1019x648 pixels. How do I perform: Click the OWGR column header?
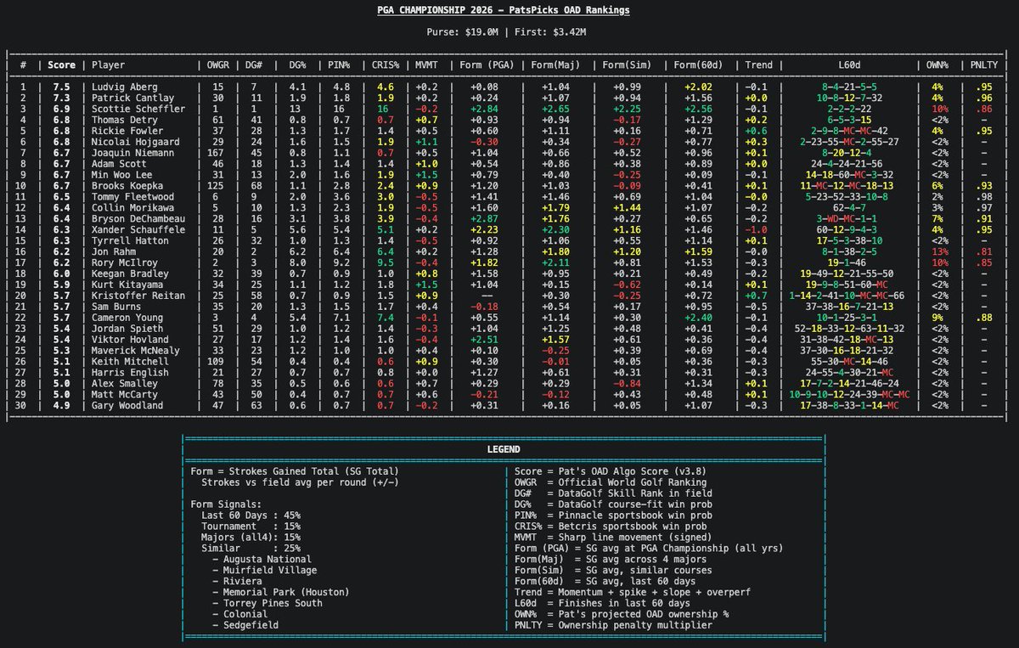219,65
